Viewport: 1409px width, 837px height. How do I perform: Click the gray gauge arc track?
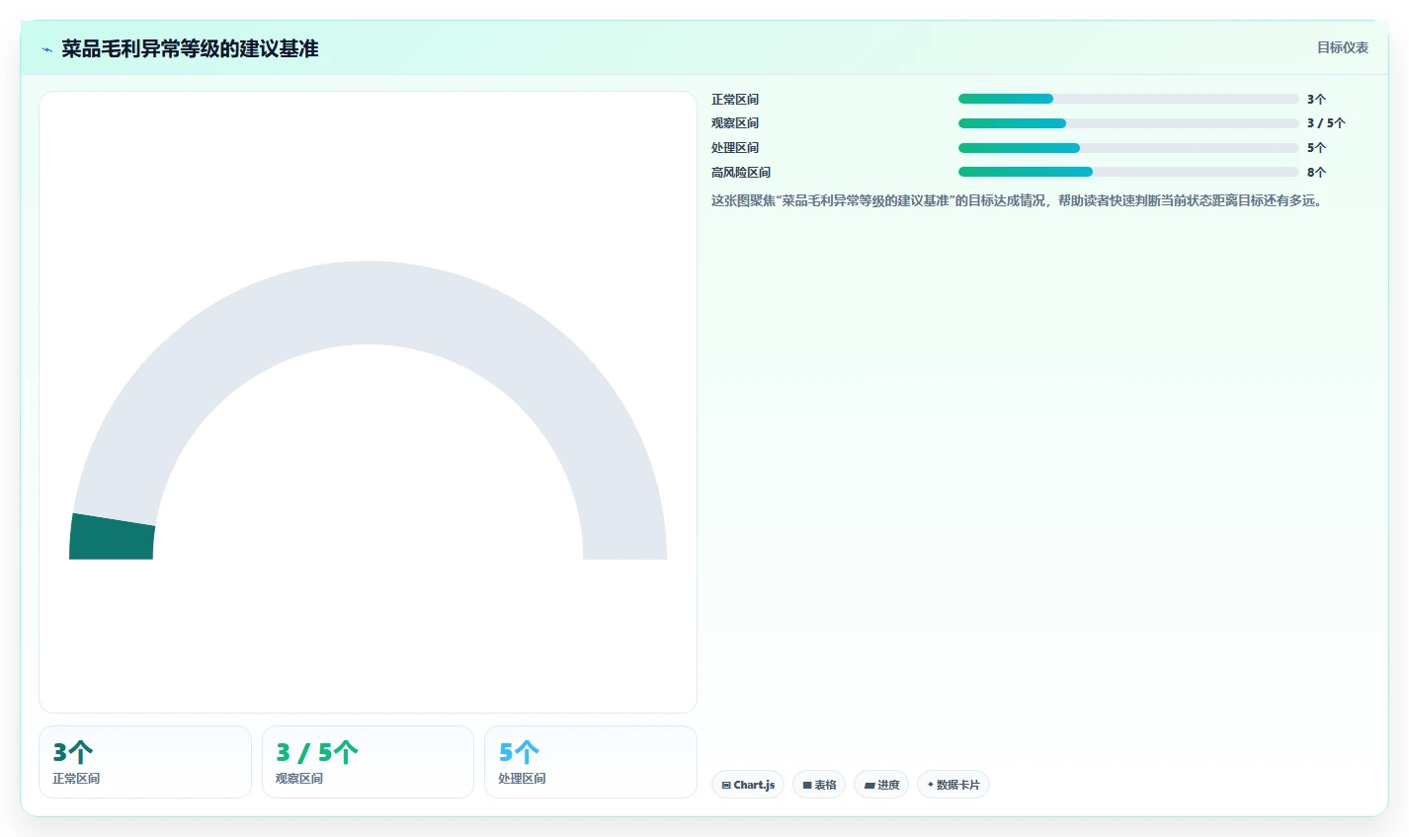[x=368, y=302]
